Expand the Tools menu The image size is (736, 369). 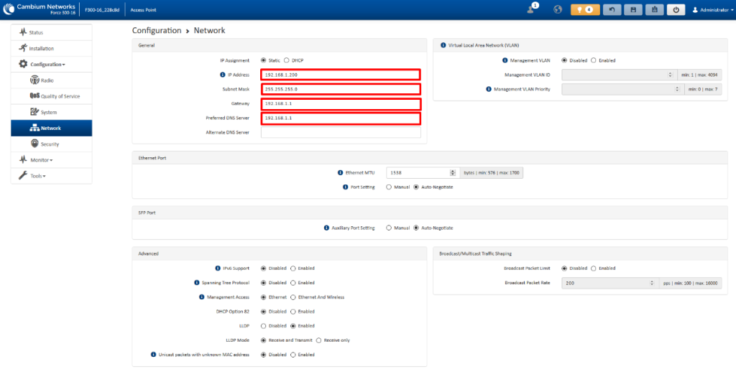[37, 176]
